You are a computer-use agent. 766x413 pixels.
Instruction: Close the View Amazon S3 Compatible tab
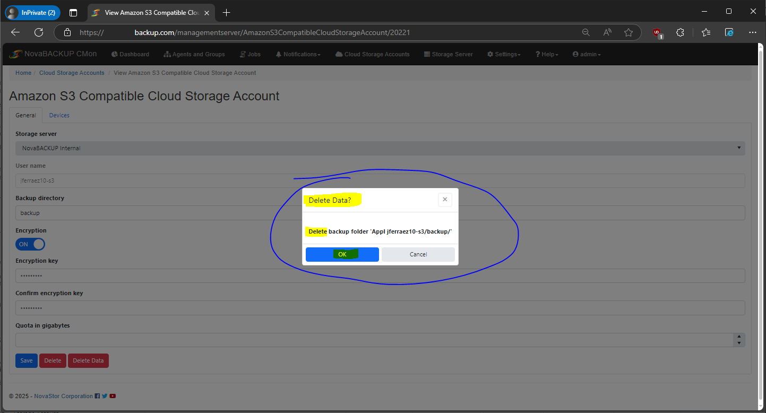click(x=206, y=13)
